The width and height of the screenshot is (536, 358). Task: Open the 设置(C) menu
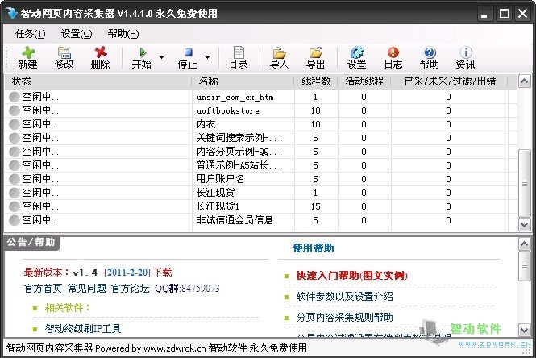(77, 34)
